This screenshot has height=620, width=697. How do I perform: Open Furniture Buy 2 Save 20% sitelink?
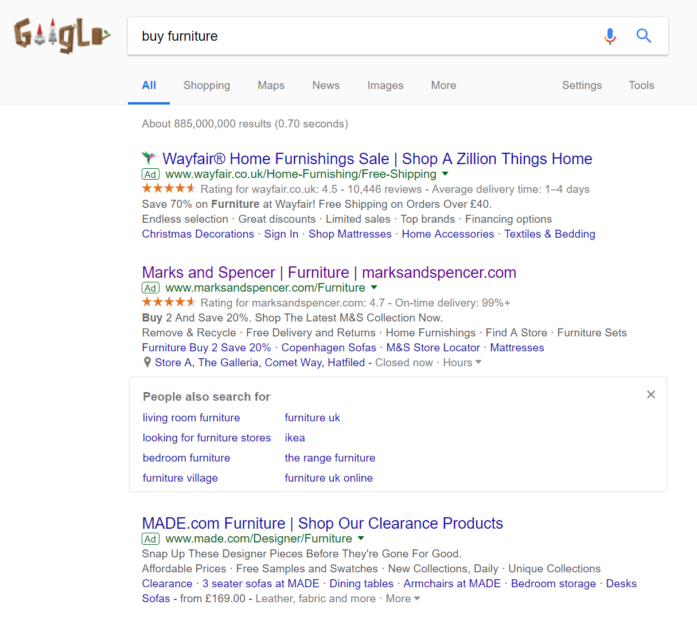tap(207, 347)
